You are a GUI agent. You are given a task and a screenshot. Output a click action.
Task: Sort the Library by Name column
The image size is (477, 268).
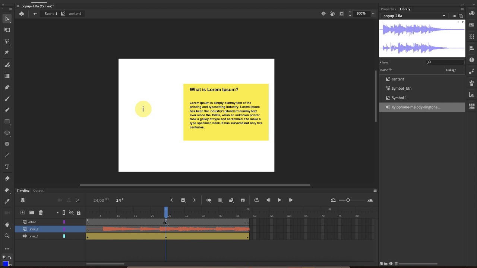(x=386, y=70)
